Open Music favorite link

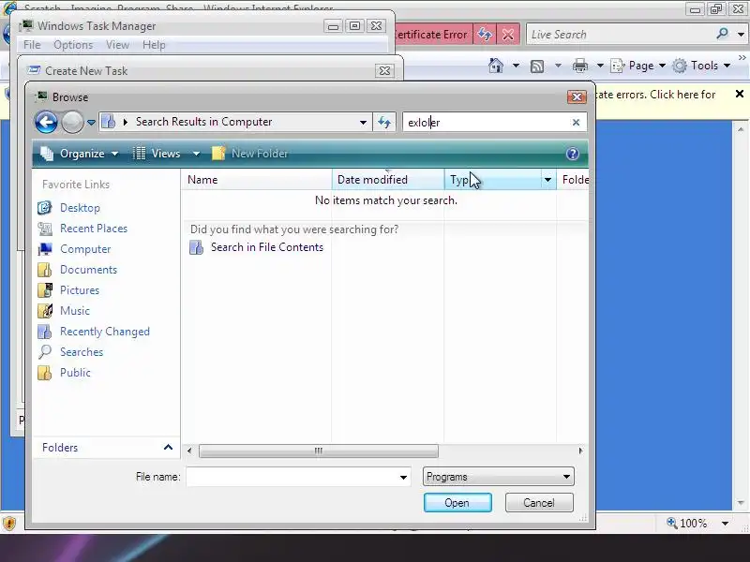coord(75,311)
